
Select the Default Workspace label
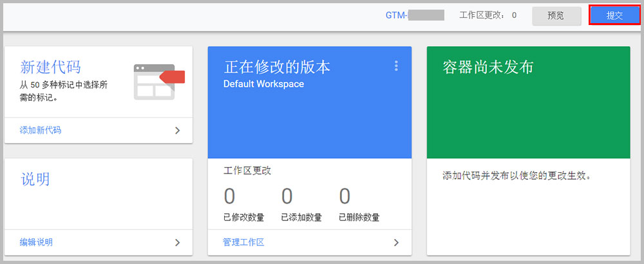click(x=263, y=84)
